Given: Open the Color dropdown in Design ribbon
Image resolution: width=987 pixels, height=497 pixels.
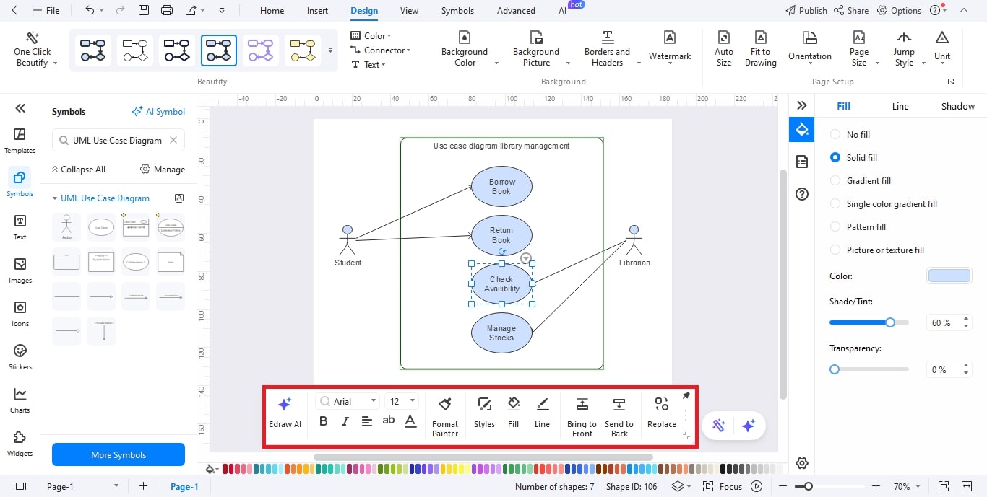Looking at the screenshot, I should click(371, 35).
